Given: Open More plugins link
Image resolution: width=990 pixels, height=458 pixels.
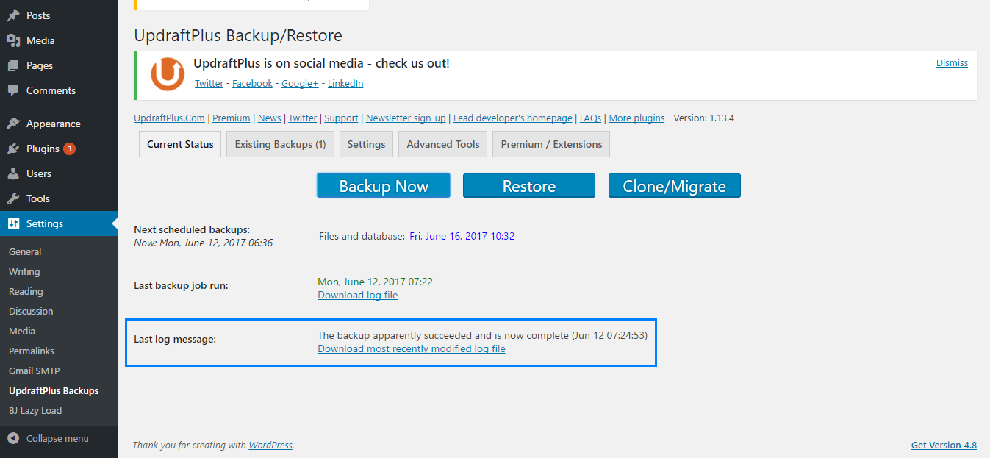Looking at the screenshot, I should point(636,118).
